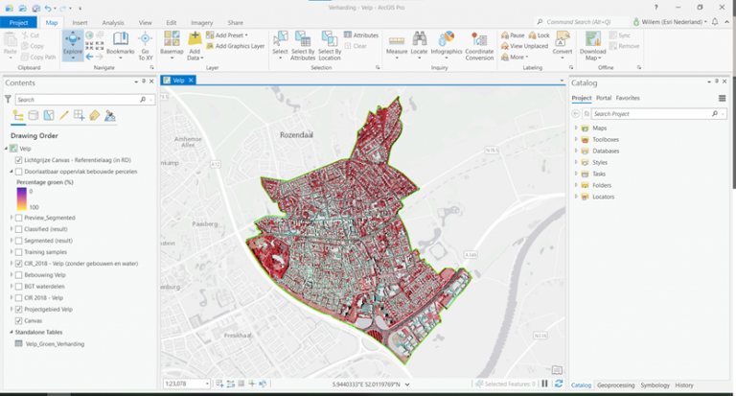Open the Geoprocessing pane tab
The image size is (736, 396).
click(616, 384)
